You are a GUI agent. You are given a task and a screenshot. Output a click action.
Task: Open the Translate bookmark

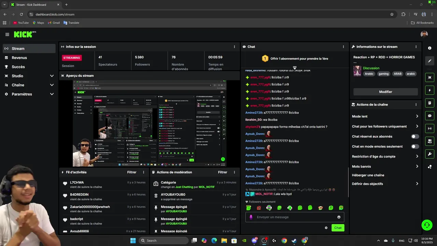point(71,23)
